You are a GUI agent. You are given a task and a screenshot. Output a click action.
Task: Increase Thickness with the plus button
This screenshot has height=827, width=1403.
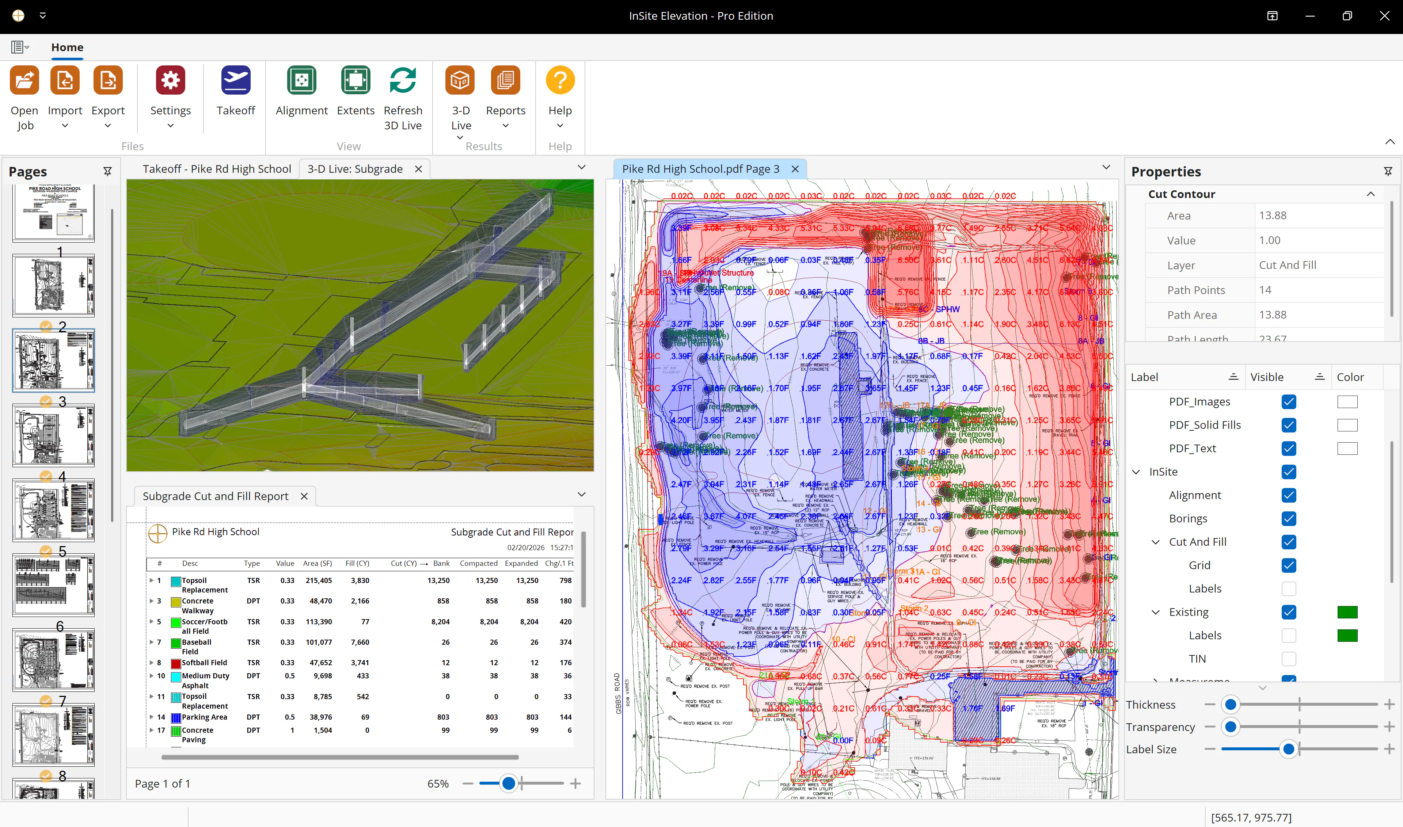point(1389,705)
